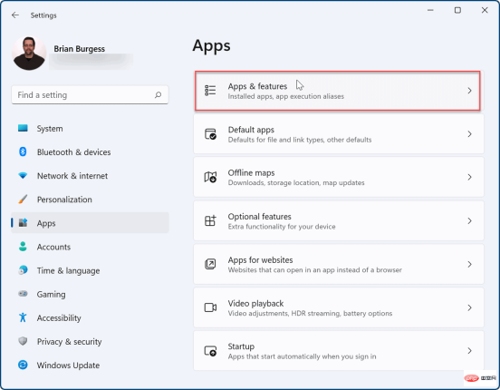The height and width of the screenshot is (390, 500).
Task: Open Optional features title
Action: pos(260,217)
